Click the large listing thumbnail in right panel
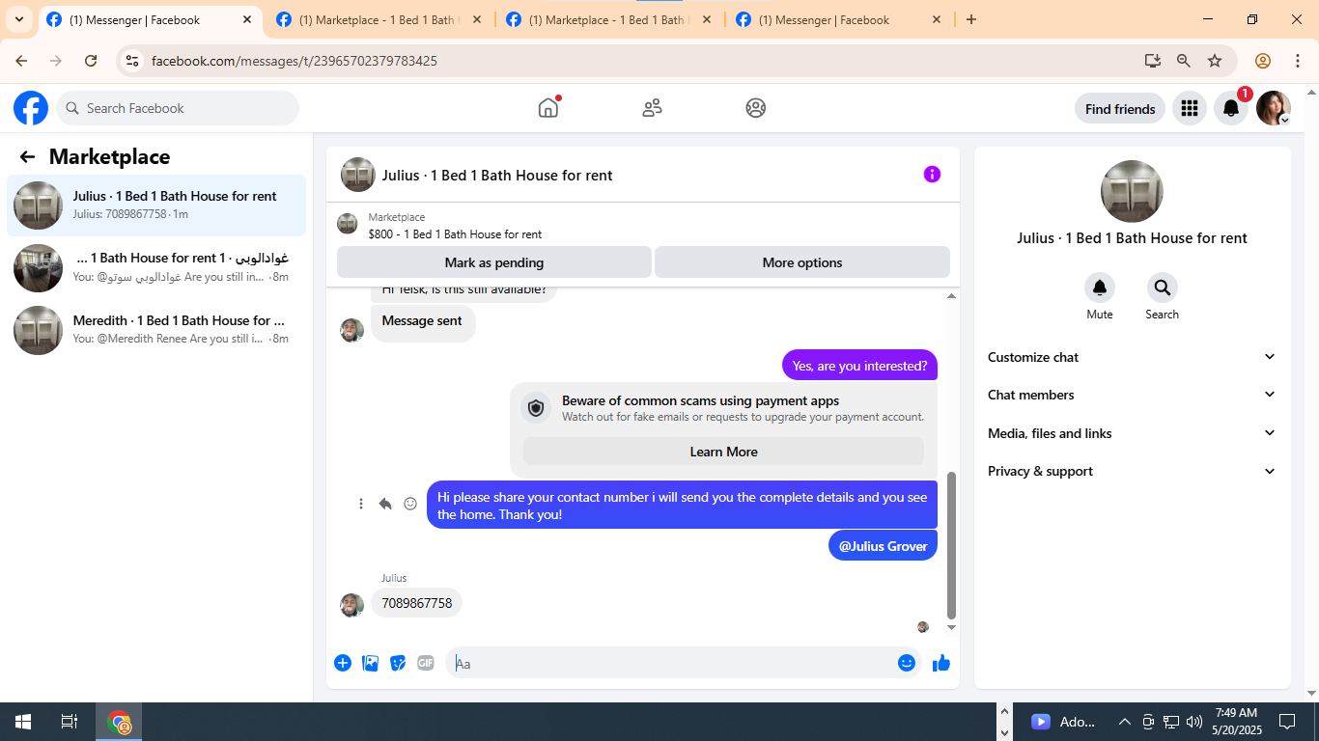1319x741 pixels. [x=1132, y=191]
